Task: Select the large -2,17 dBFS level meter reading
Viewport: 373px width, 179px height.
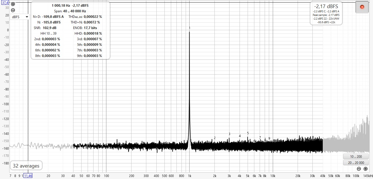Action: [x=326, y=6]
